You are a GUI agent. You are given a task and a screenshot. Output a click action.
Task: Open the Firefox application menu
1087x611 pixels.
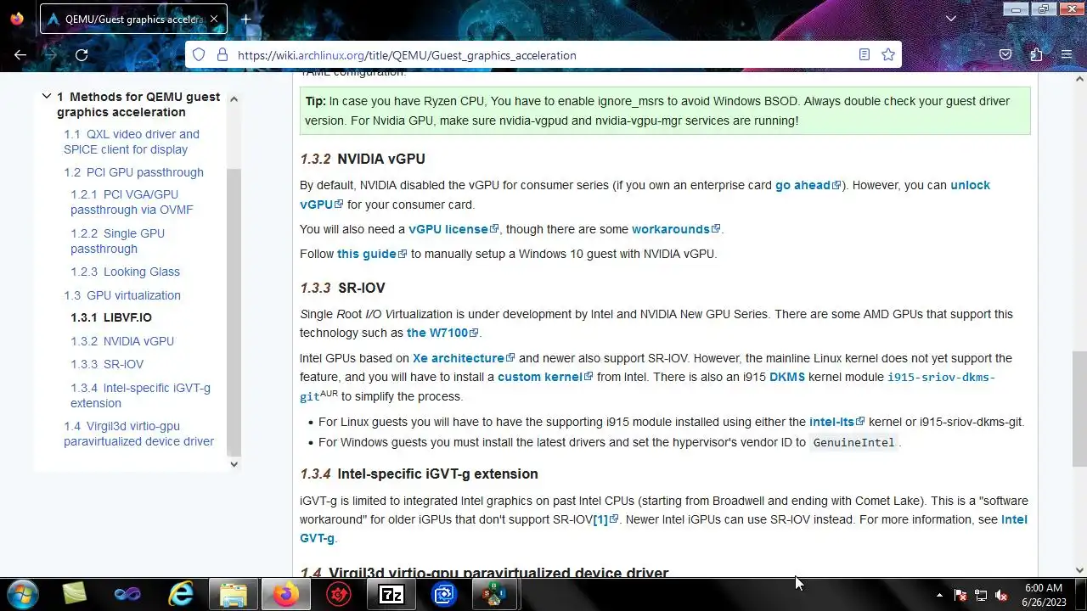coord(1067,55)
